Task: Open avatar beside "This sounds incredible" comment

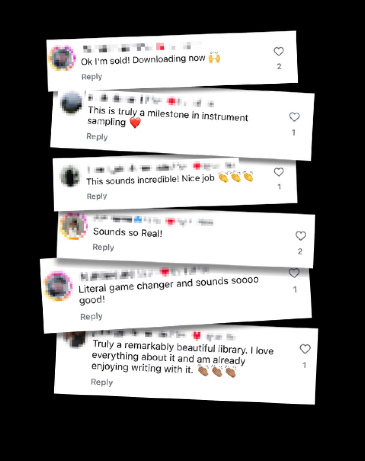Action: pyautogui.click(x=70, y=176)
